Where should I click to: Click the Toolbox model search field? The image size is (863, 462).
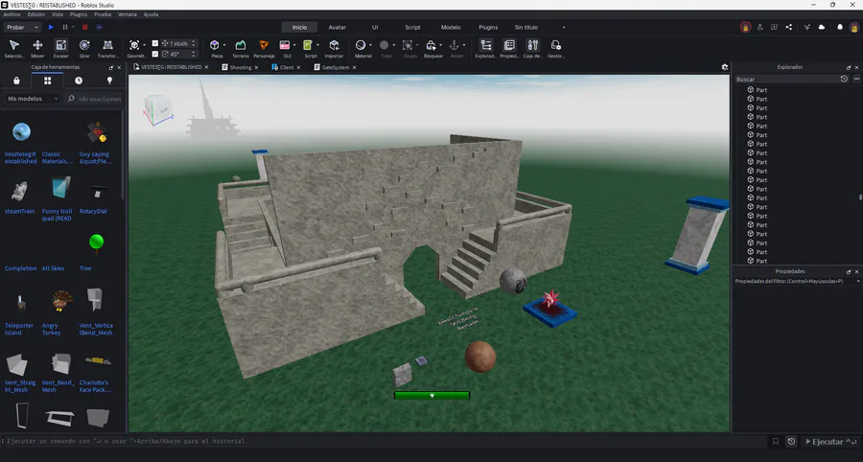pyautogui.click(x=94, y=99)
